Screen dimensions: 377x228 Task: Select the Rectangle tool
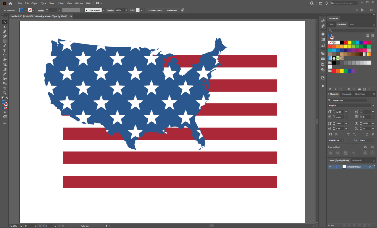coord(4,41)
